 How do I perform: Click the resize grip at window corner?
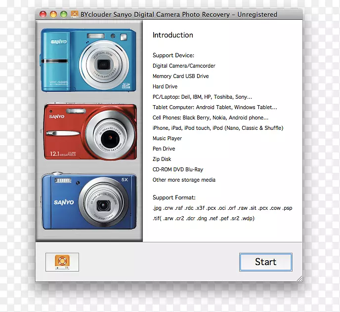[x=299, y=279]
